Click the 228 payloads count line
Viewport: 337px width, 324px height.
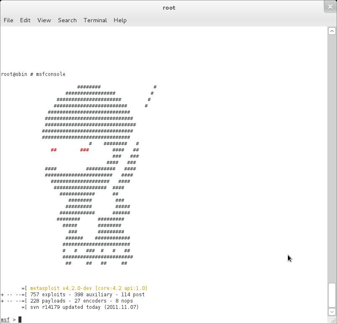[x=81, y=301]
